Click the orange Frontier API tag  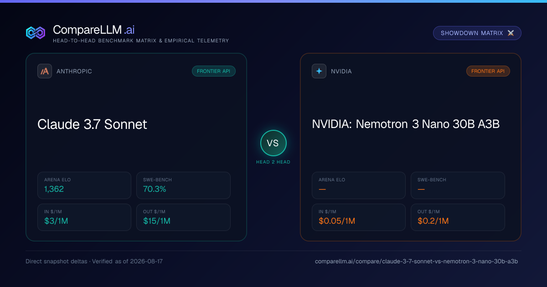(x=488, y=71)
